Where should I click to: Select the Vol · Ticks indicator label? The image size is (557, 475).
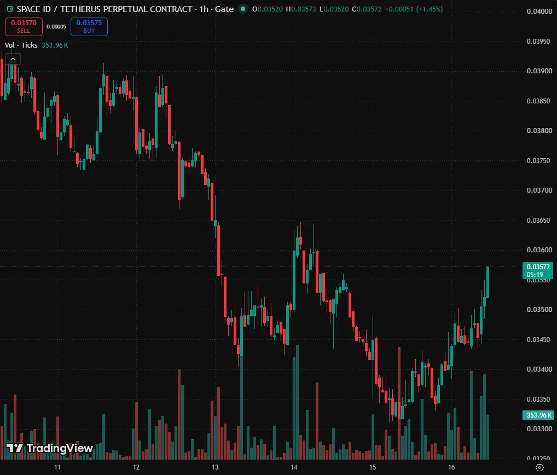[21, 45]
